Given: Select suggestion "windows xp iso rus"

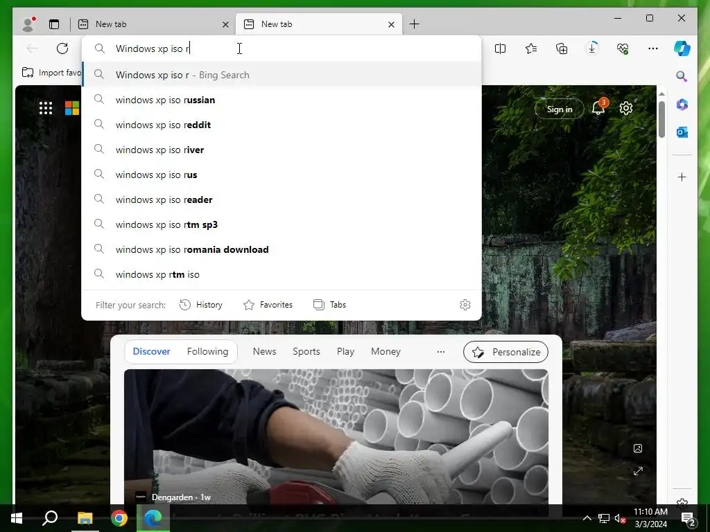Looking at the screenshot, I should [x=282, y=175].
